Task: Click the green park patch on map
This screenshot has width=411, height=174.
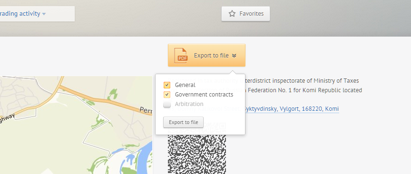Action: click(x=112, y=94)
